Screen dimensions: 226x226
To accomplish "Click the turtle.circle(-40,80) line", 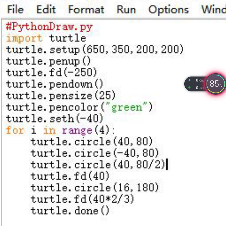I will [95, 153].
